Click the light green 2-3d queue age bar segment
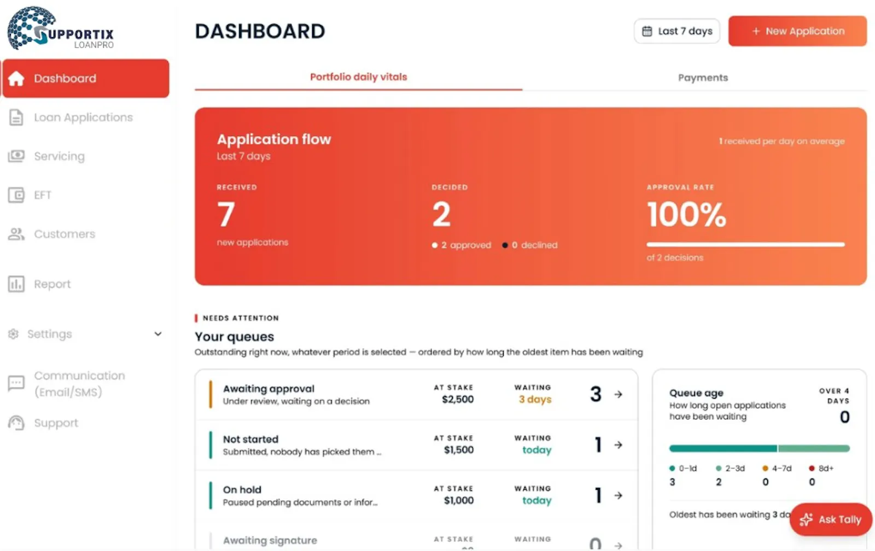 [814, 449]
